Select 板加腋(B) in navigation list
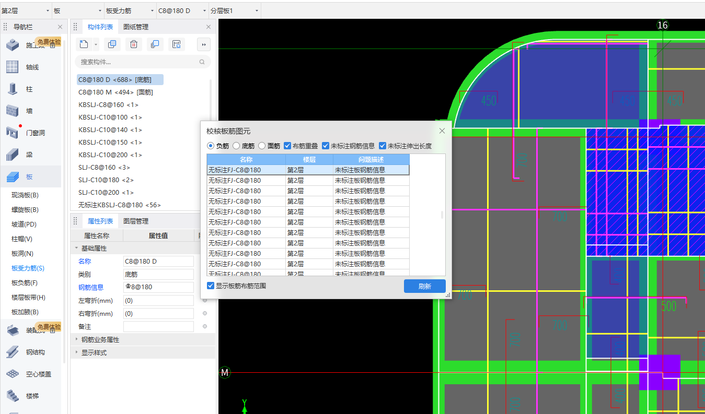The image size is (705, 414). pyautogui.click(x=25, y=312)
